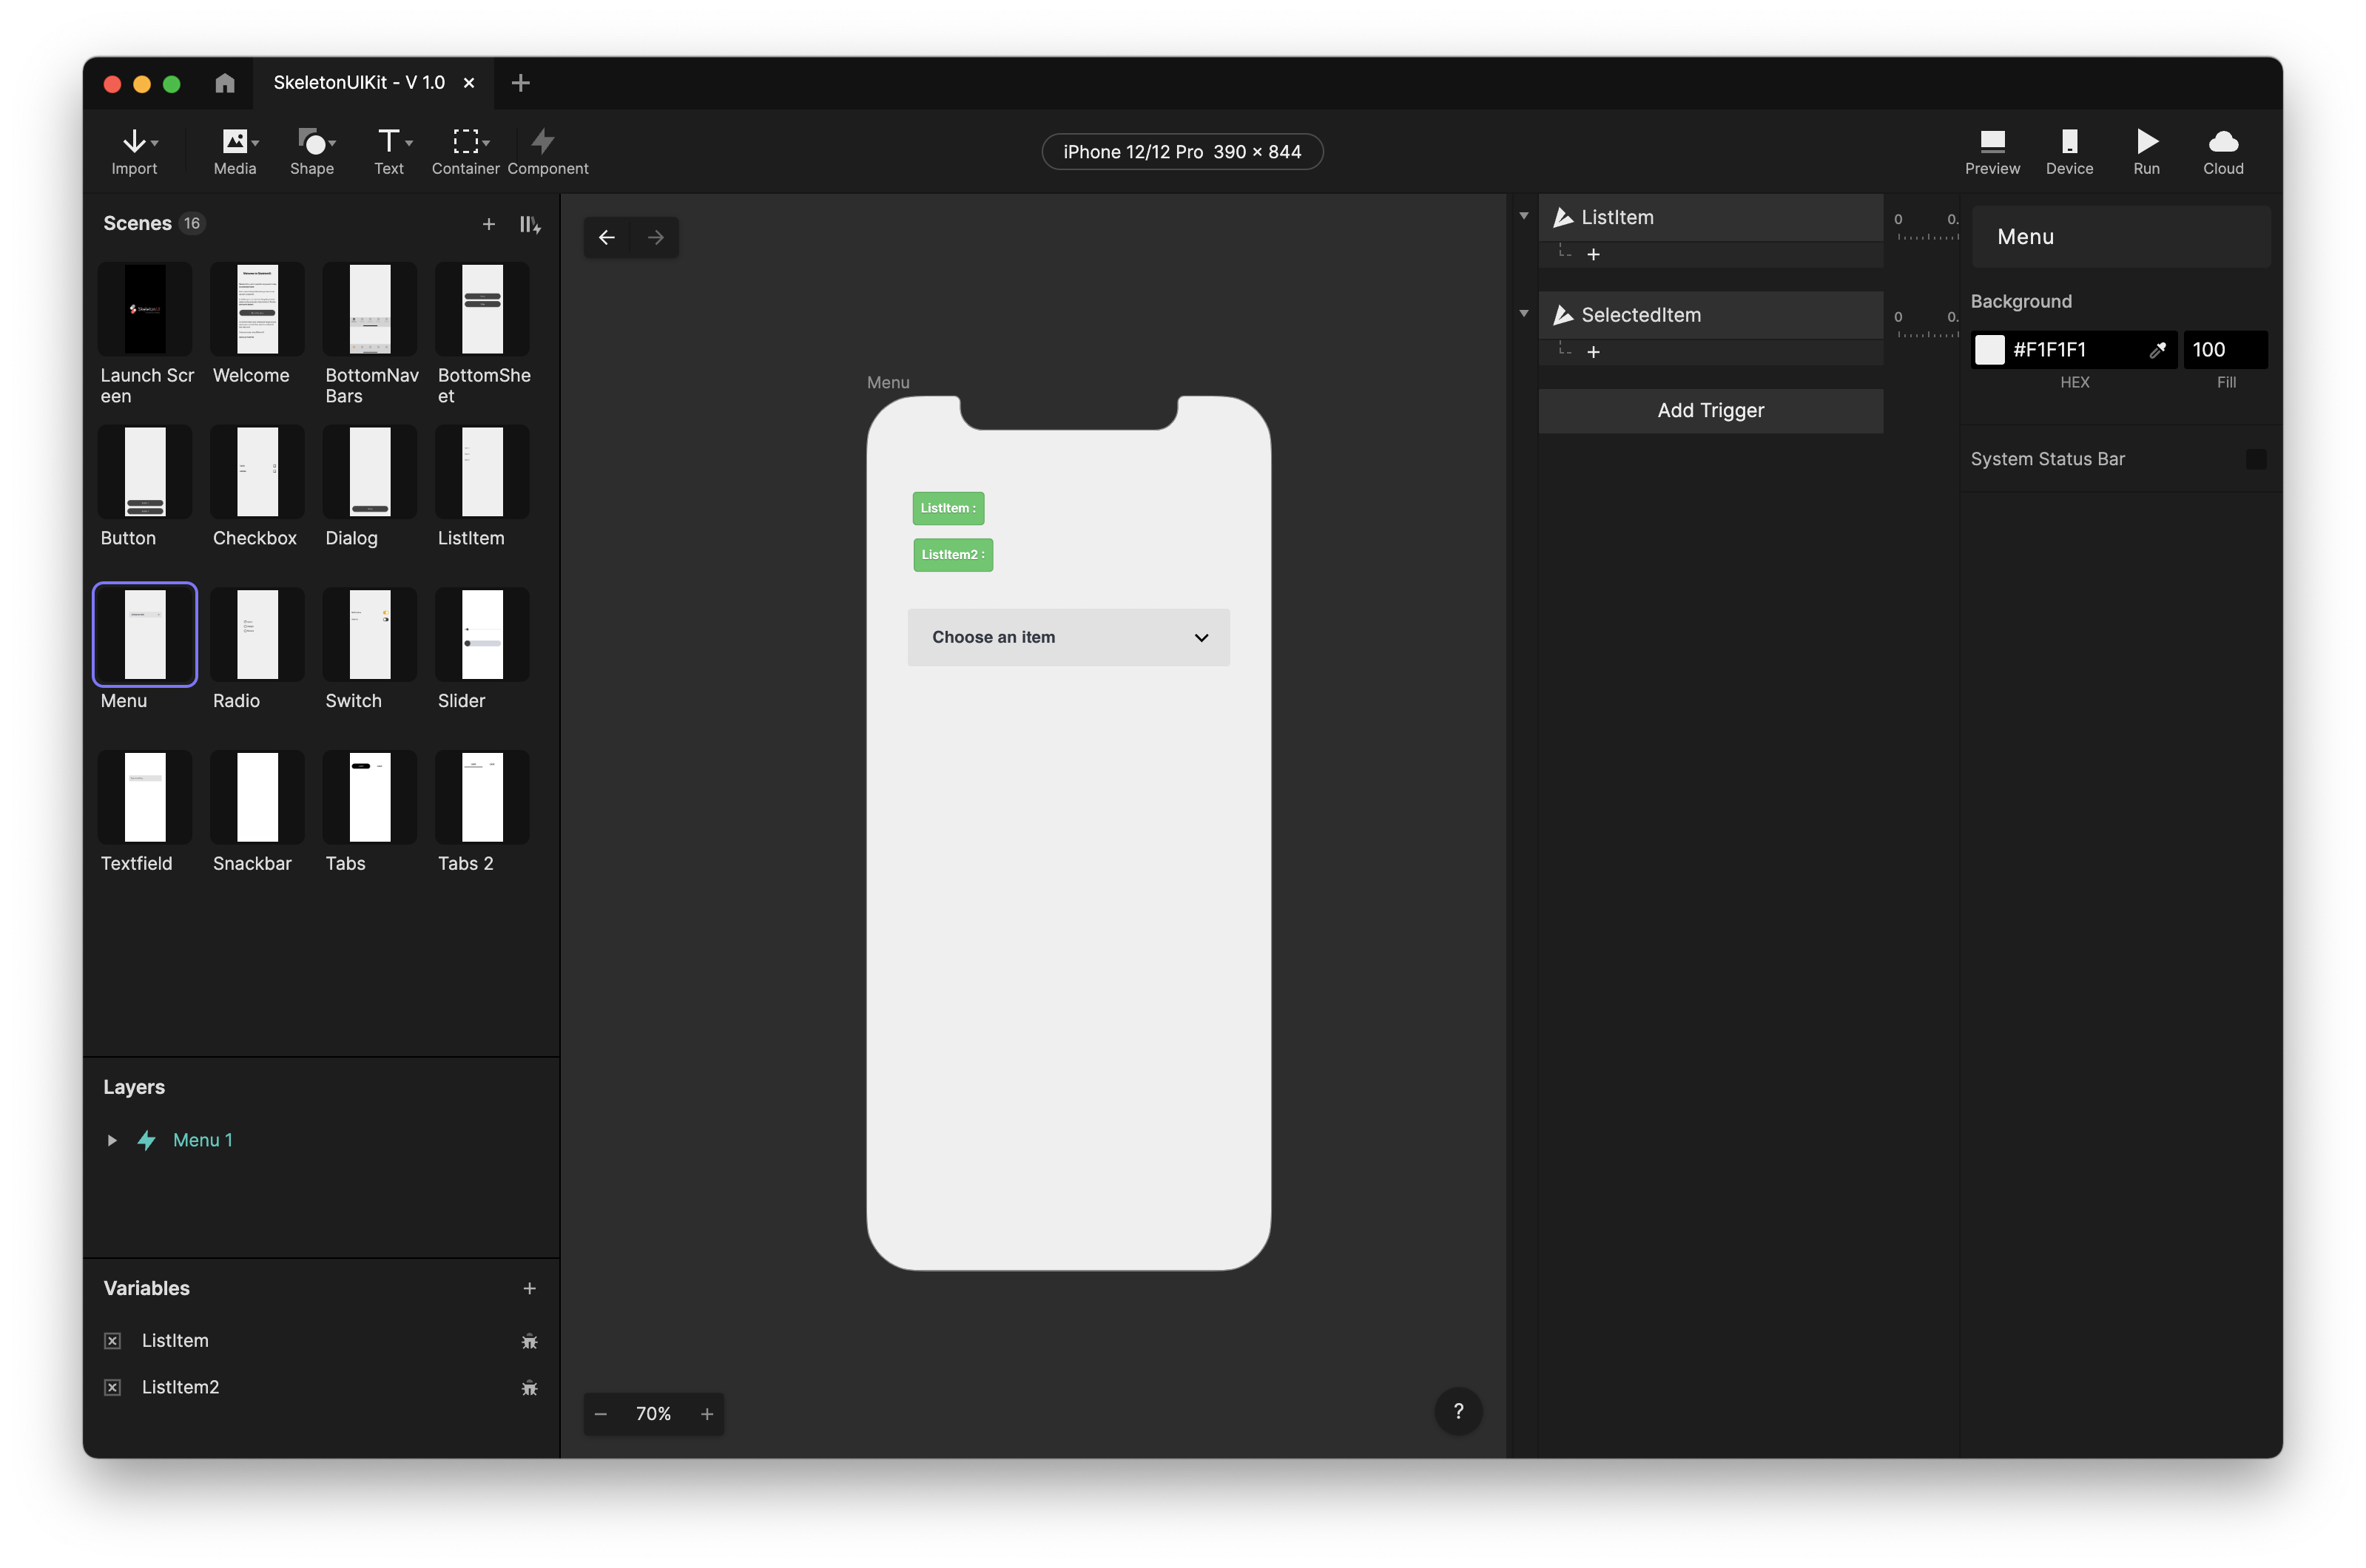Screen dimensions: 2366x1568
Task: Click the home icon
Action: click(225, 83)
